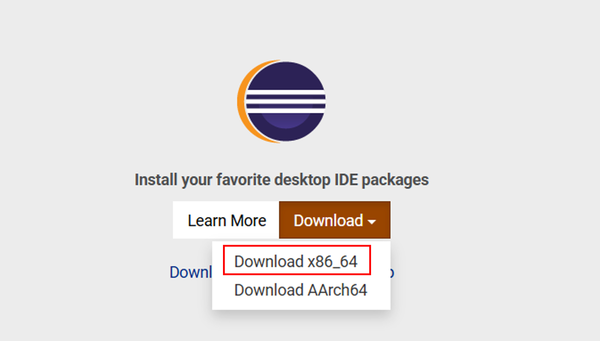Click the white padding below "Download AArch64"
The image size is (600, 341).
click(301, 304)
